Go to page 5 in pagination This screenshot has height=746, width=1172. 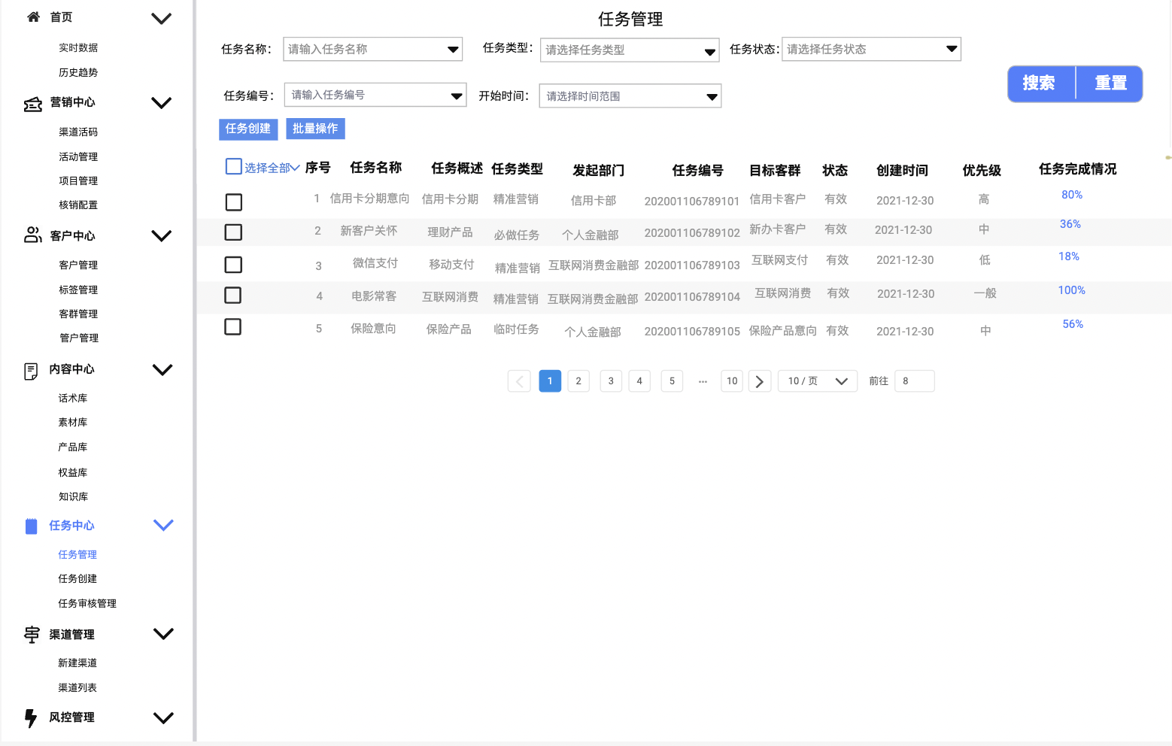point(671,381)
